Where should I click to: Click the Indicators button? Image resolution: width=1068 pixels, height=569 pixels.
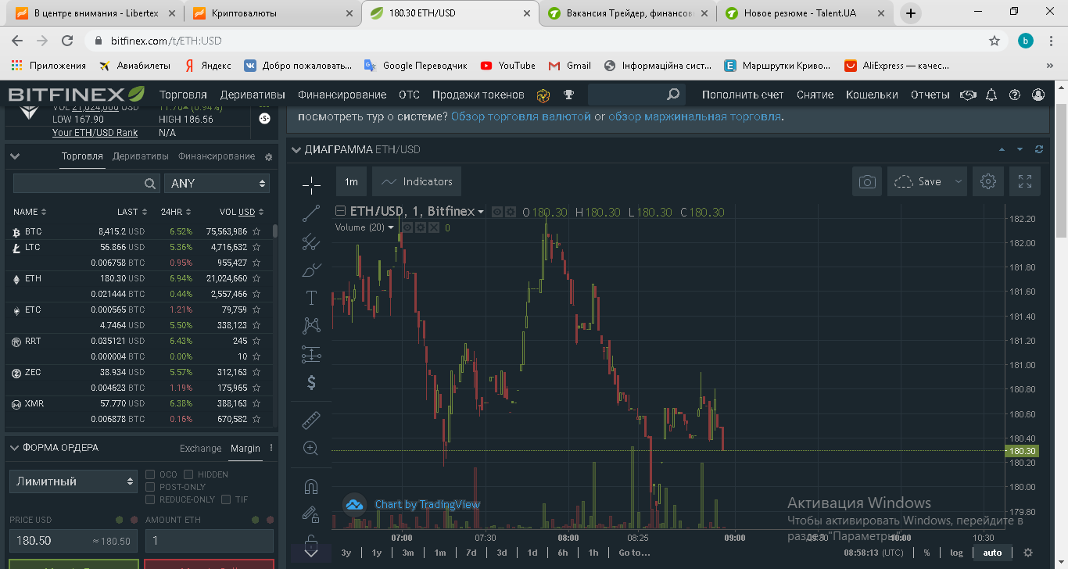[417, 181]
